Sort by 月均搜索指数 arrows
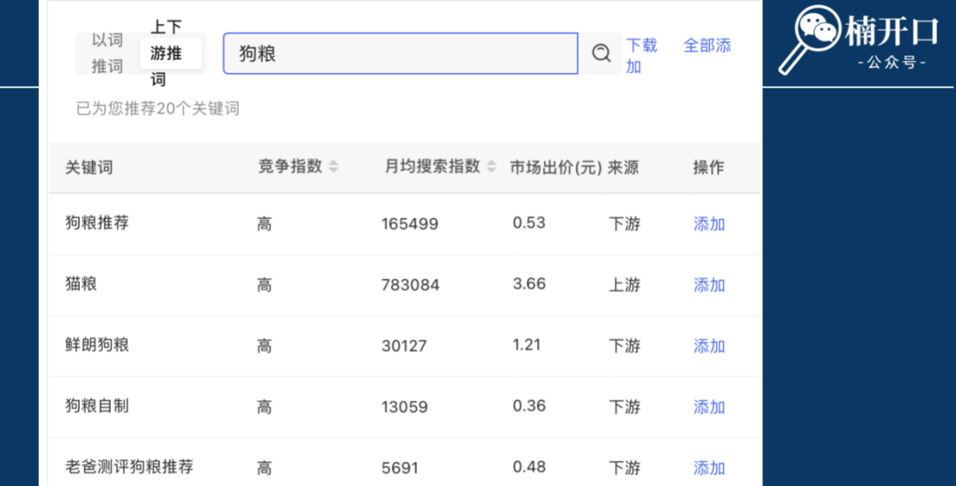Image resolution: width=956 pixels, height=486 pixels. coord(491,167)
